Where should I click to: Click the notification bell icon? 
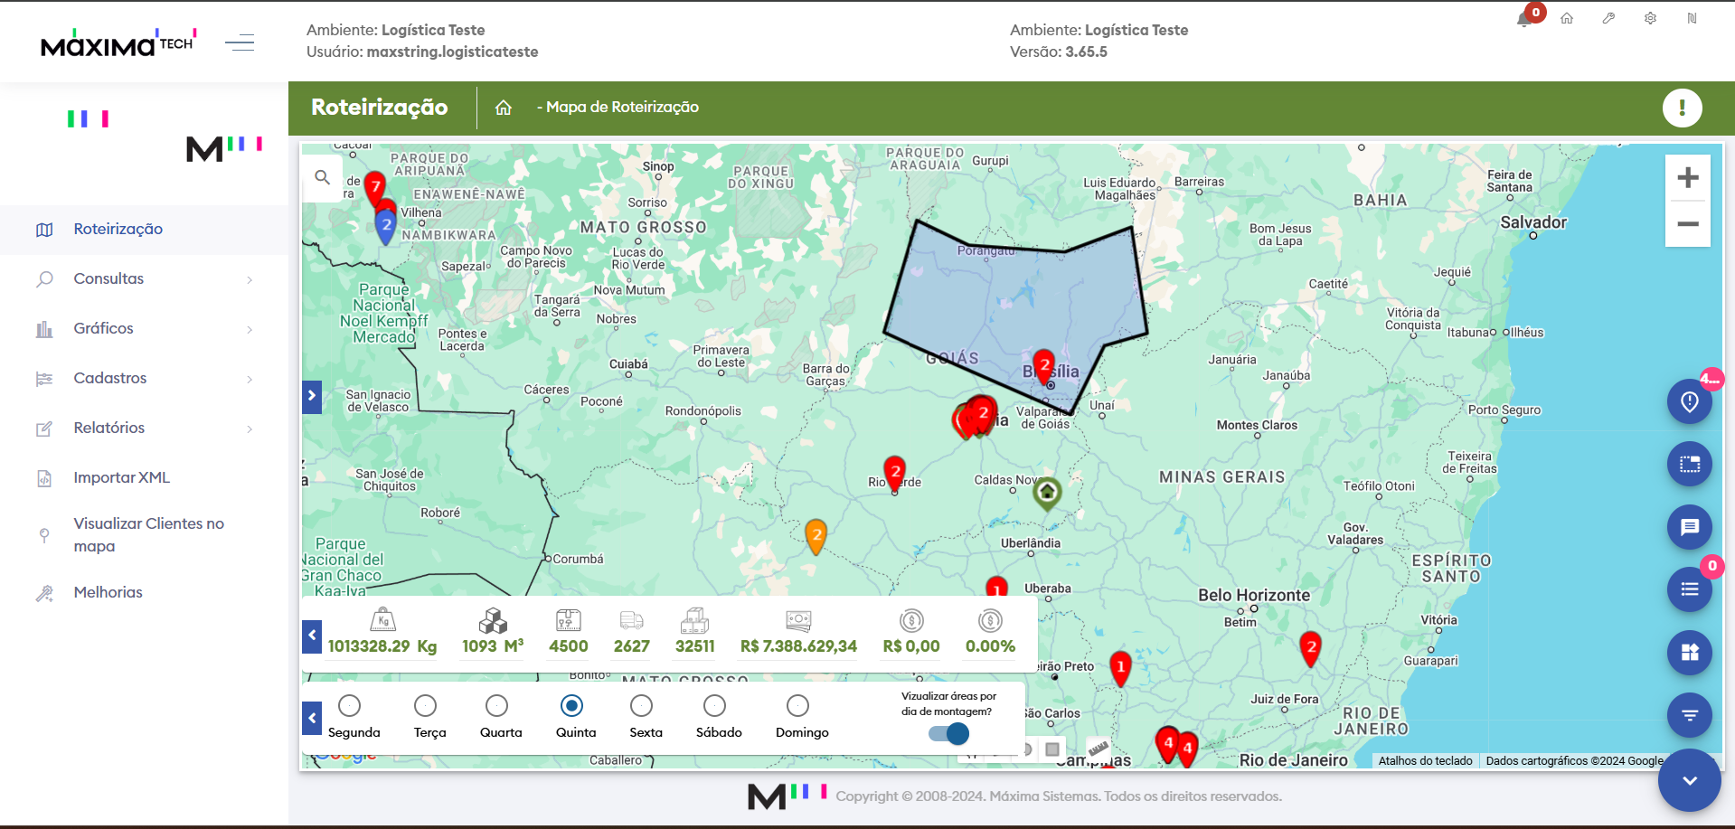coord(1524,19)
